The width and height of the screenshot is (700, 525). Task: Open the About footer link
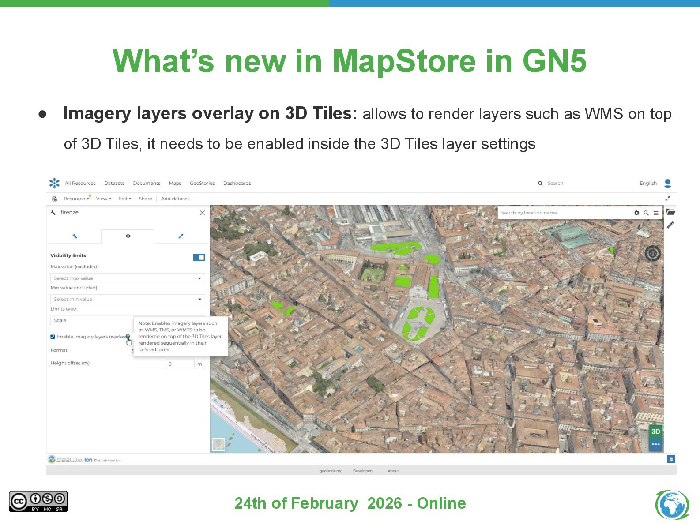tap(393, 471)
